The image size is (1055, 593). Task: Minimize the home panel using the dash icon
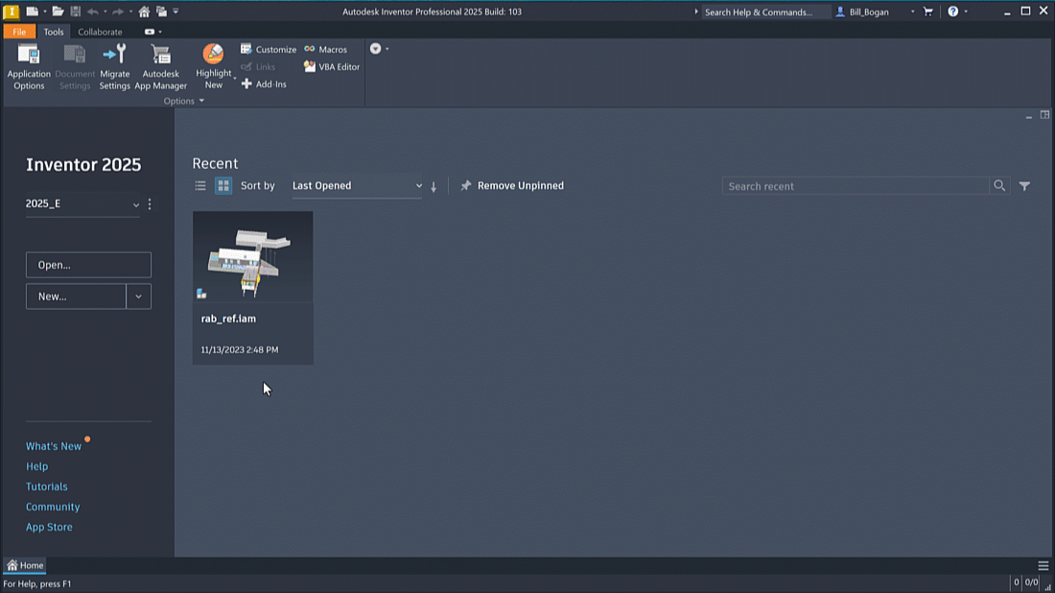pyautogui.click(x=1029, y=117)
